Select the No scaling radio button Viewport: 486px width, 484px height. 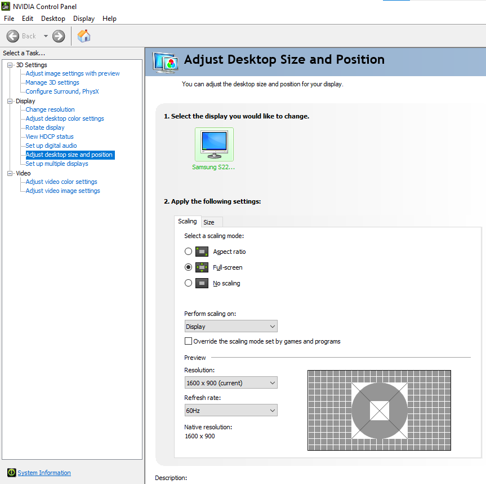tap(189, 283)
